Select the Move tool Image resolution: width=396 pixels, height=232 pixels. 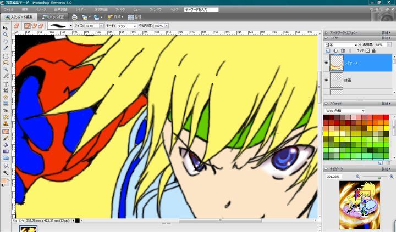[5, 28]
